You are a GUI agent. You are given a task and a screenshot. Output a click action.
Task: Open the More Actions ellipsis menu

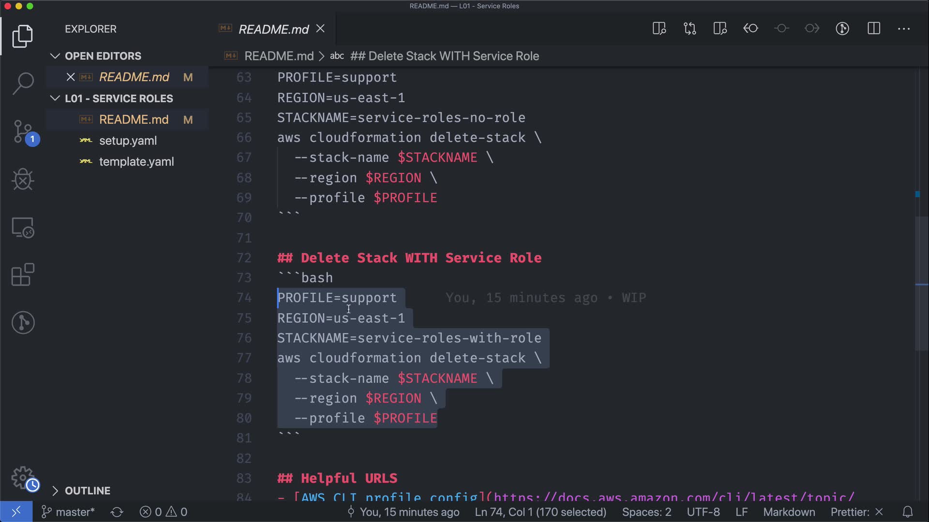tap(903, 29)
